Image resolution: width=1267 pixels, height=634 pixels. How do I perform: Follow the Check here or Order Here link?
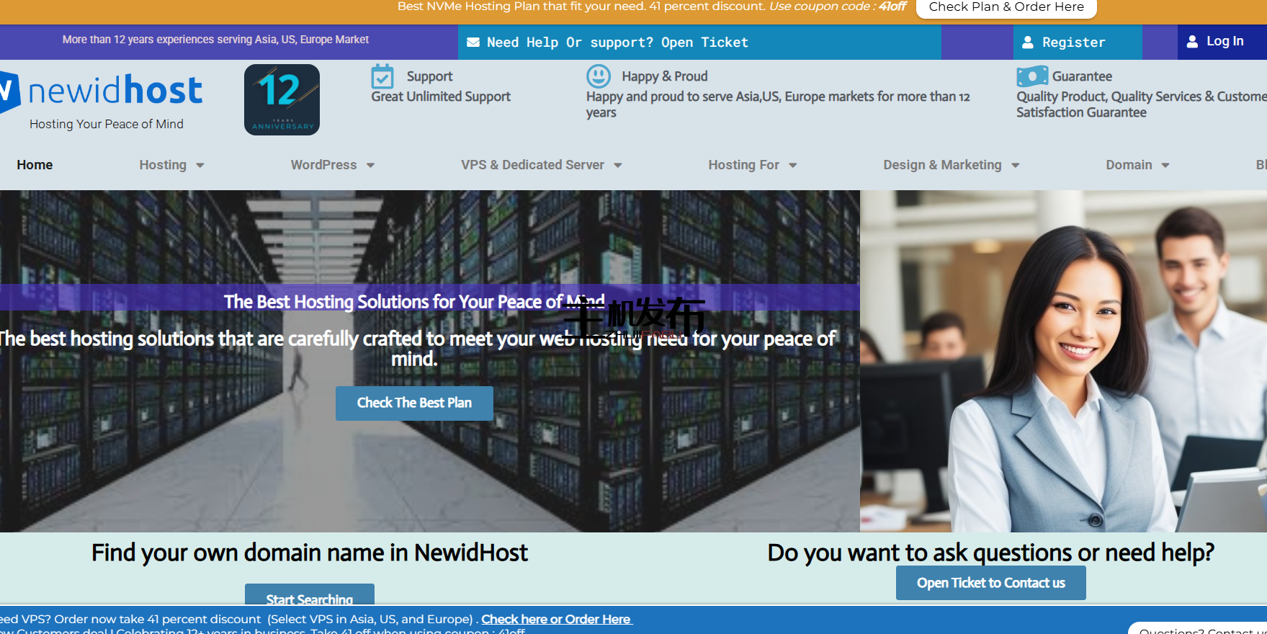click(x=556, y=619)
